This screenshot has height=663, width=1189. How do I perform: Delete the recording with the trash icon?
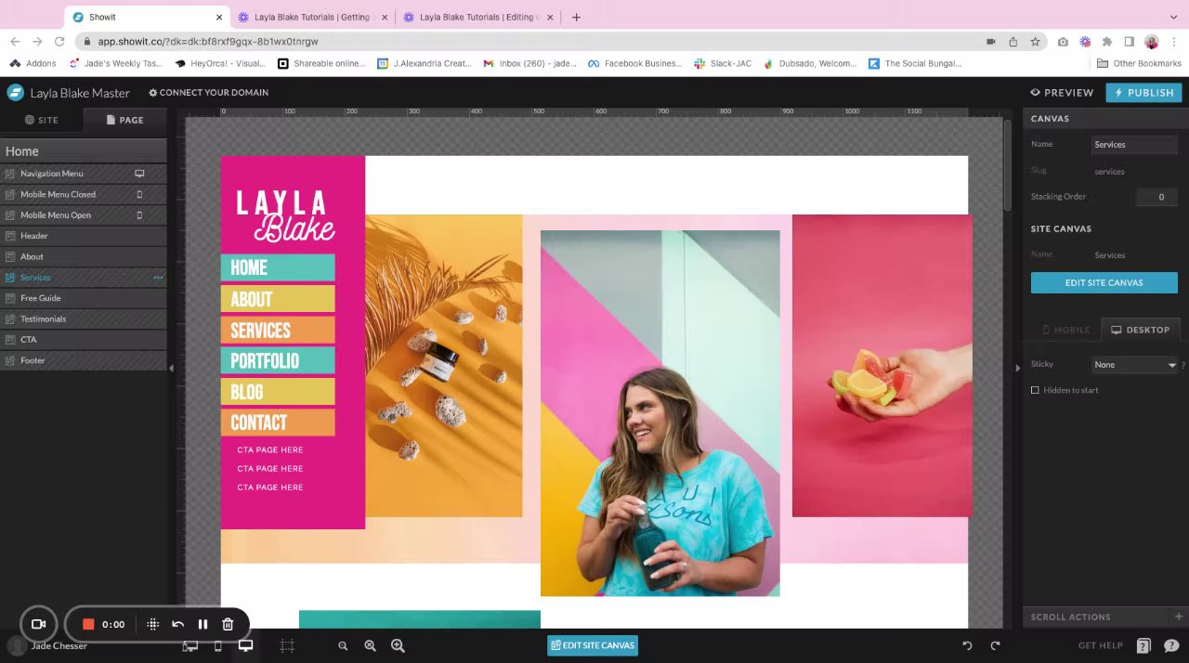[228, 624]
